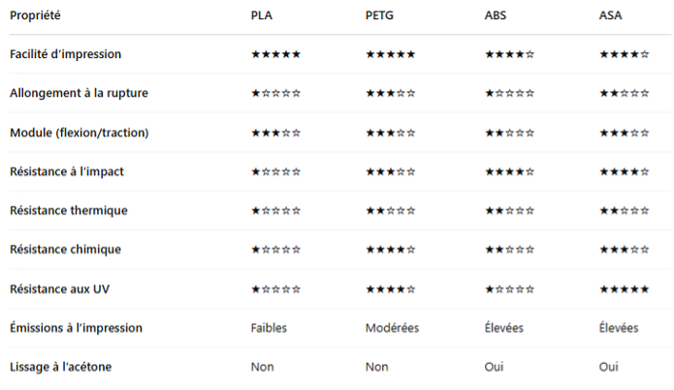
Task: Click the Propriété header label
Action: click(38, 15)
